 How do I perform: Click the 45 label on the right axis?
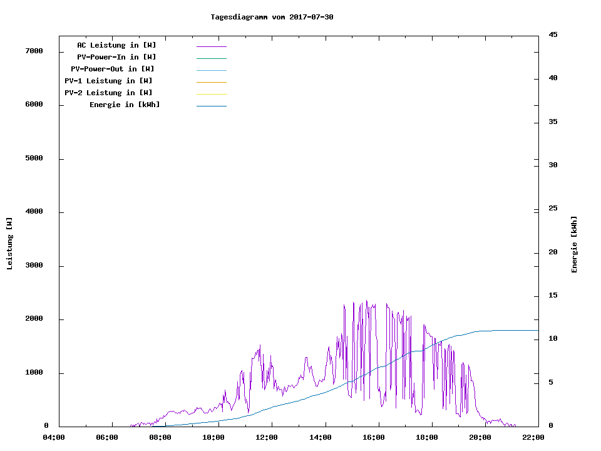tap(553, 35)
